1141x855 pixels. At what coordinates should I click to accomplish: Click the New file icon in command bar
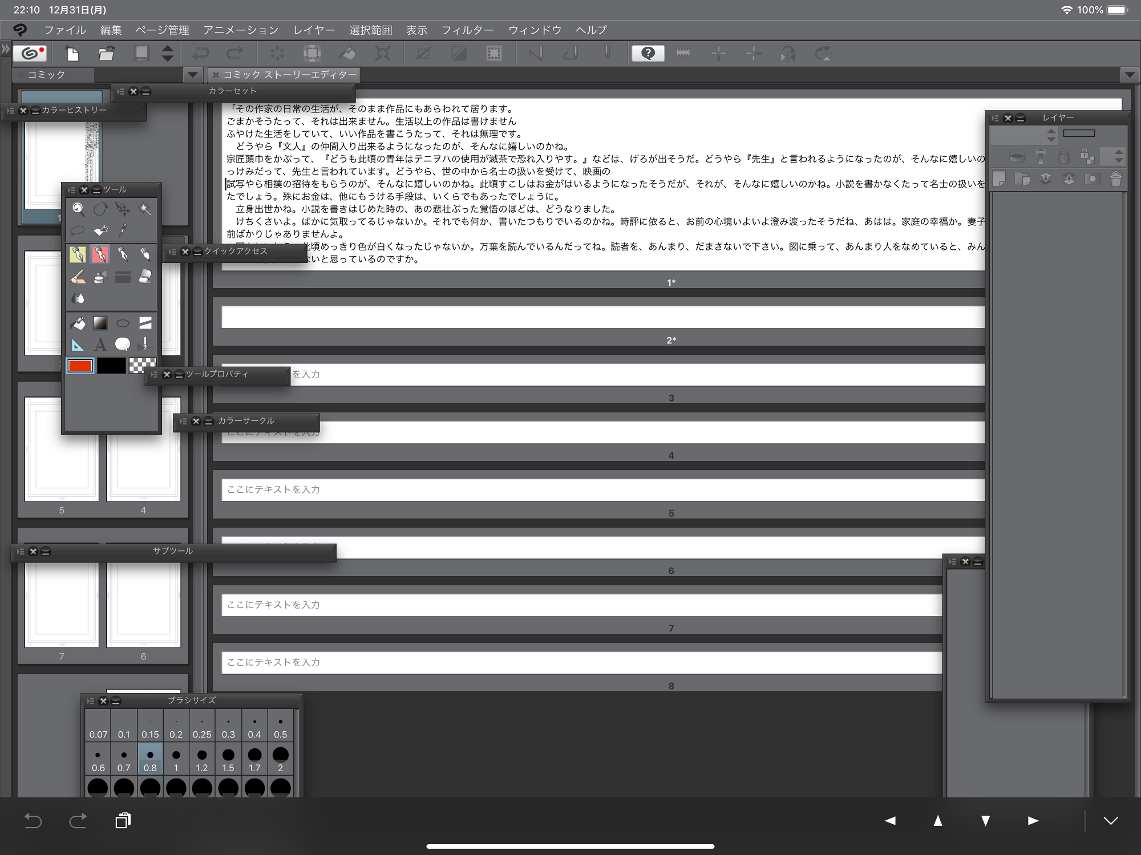[x=72, y=54]
